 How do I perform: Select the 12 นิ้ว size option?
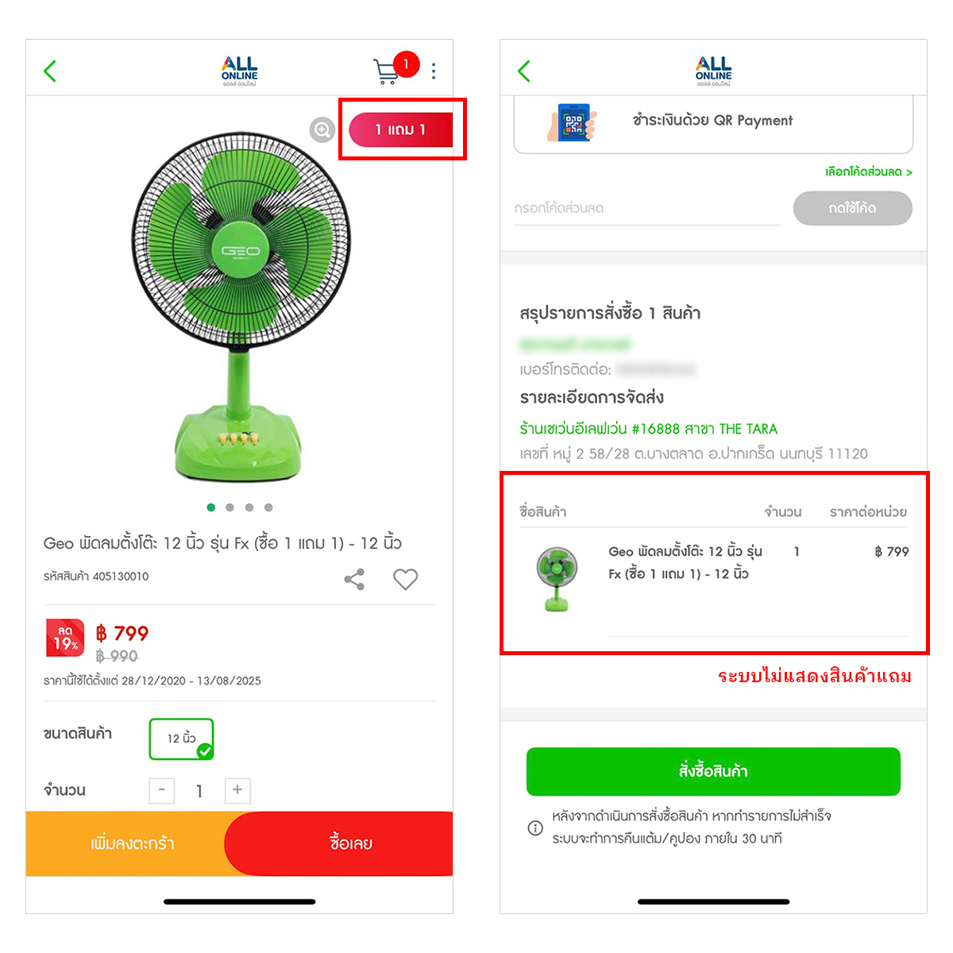[x=182, y=739]
